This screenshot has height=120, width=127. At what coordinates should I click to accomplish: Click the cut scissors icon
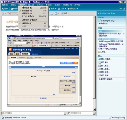(x=3, y=13)
